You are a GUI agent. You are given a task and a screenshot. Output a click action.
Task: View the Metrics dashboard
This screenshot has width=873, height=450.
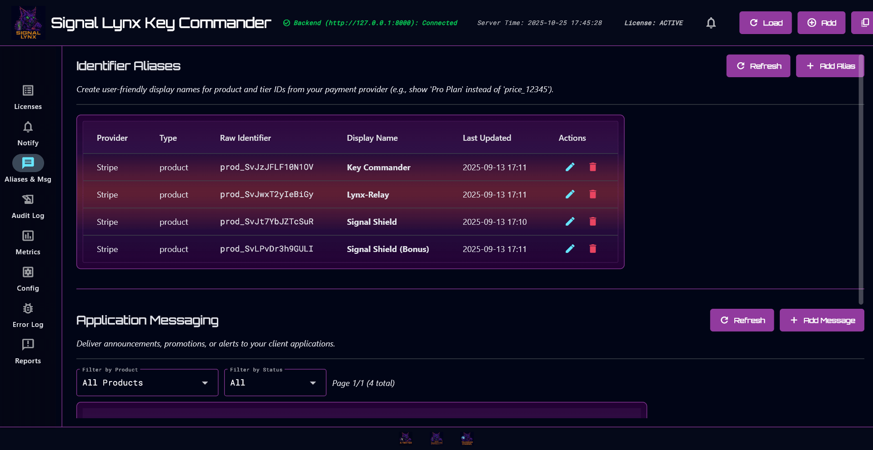click(28, 242)
